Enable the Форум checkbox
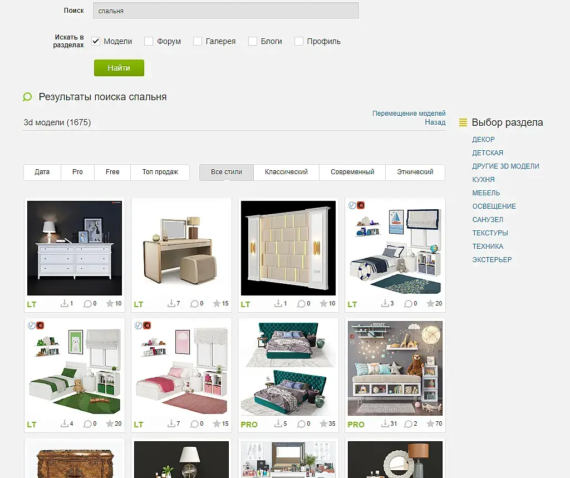This screenshot has height=478, width=570. 148,41
